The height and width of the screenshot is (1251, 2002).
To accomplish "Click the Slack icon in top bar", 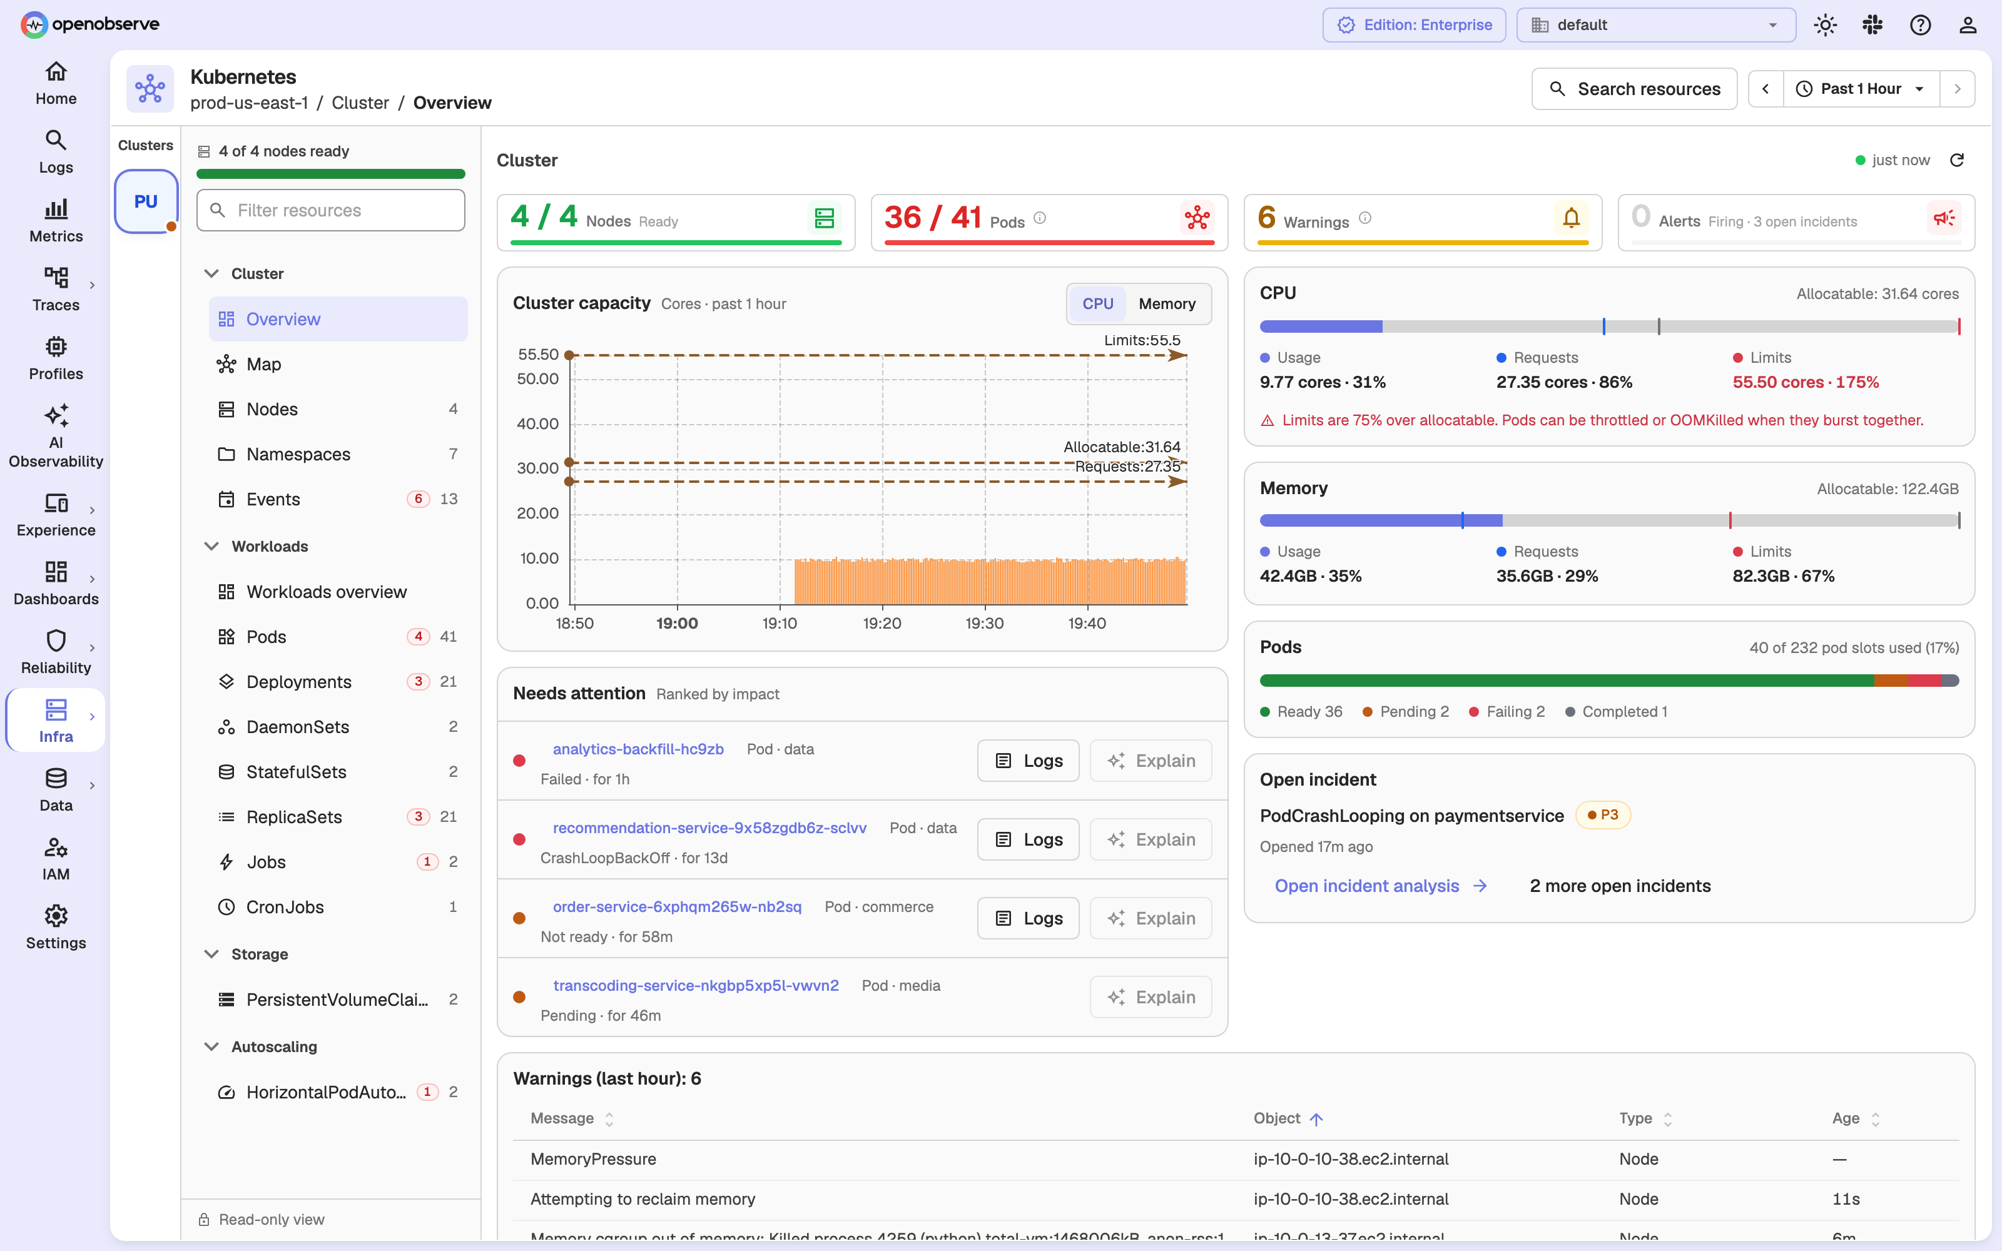I will coord(1872,25).
